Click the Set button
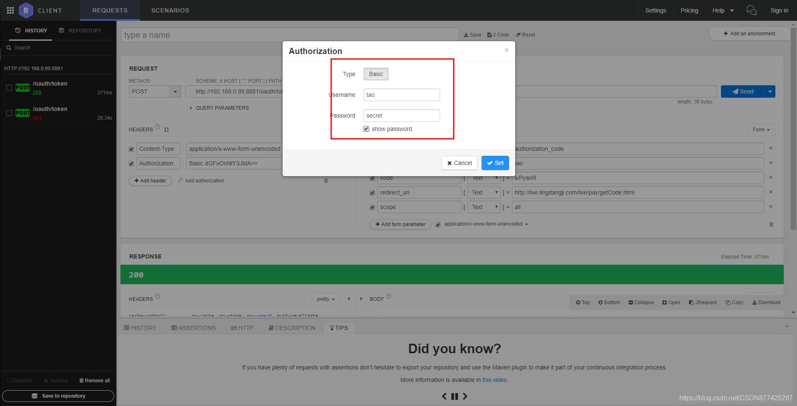797x406 pixels. [x=495, y=163]
